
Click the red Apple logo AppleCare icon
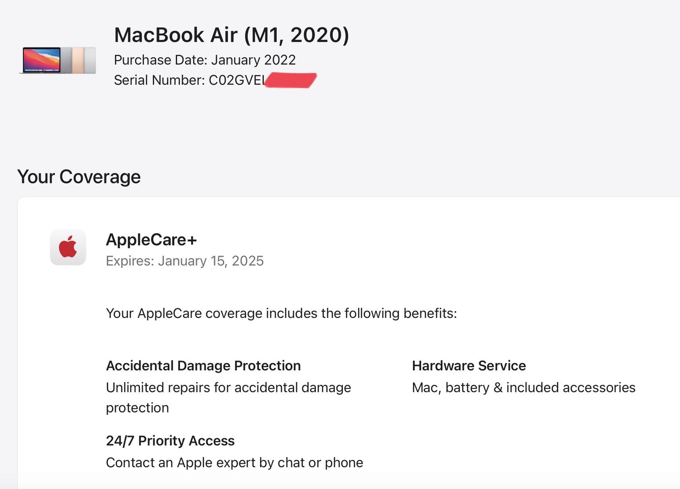coord(68,247)
